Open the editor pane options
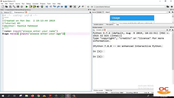 (90, 12)
